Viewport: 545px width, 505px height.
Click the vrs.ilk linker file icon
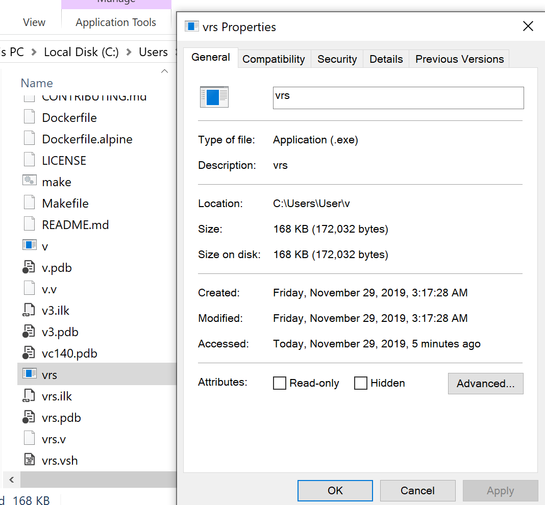29,395
